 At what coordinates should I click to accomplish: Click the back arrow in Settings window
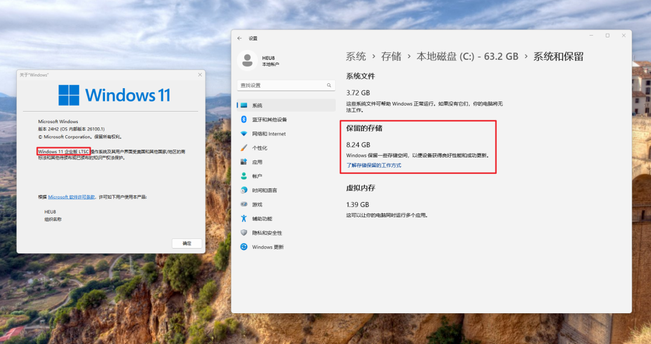pos(239,38)
